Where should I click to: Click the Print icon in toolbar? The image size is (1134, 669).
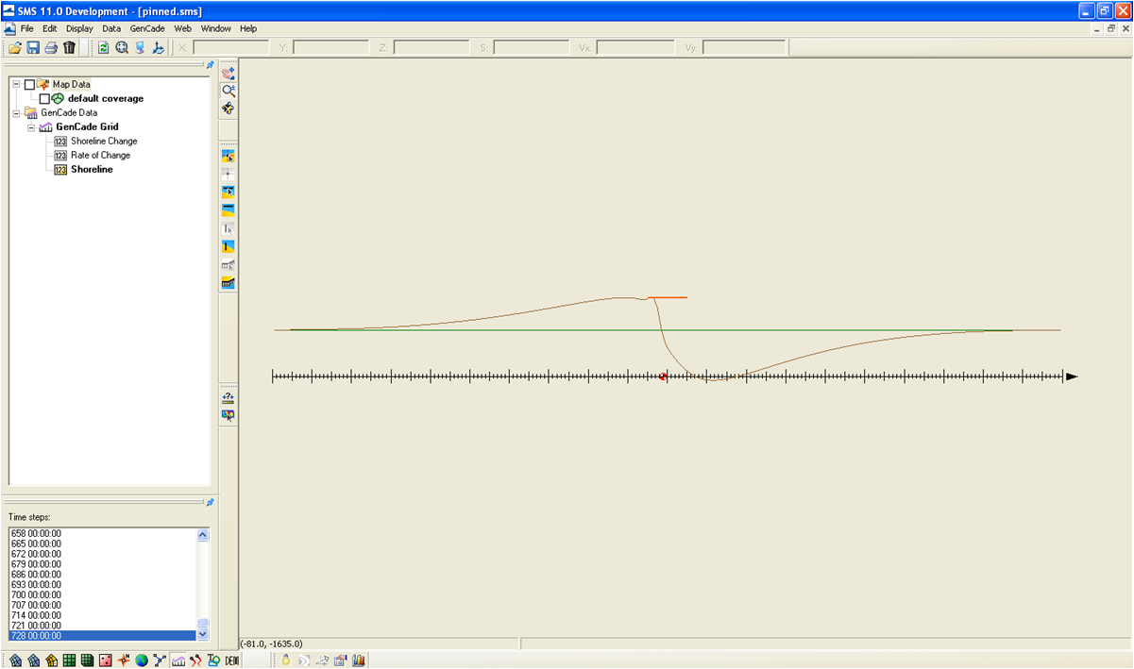(x=51, y=47)
